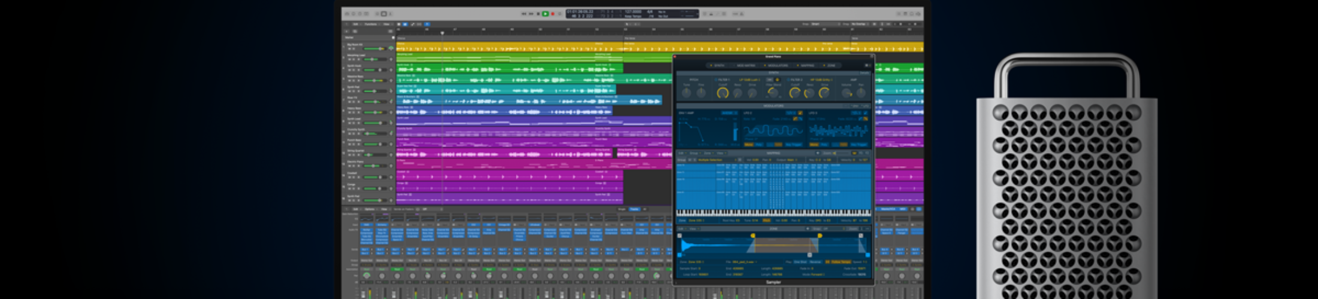
Task: Show the Toolbar via control bar icon
Action: click(366, 14)
